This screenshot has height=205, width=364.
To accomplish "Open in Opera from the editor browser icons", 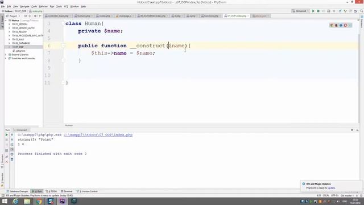I will point(345,25).
